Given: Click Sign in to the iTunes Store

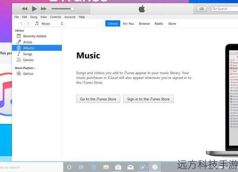Looking at the screenshot, I should [148, 99].
